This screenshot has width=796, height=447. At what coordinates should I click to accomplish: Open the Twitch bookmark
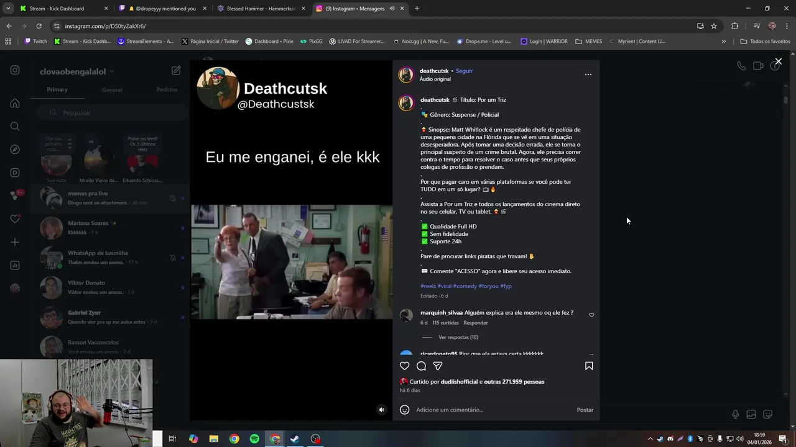pyautogui.click(x=35, y=42)
